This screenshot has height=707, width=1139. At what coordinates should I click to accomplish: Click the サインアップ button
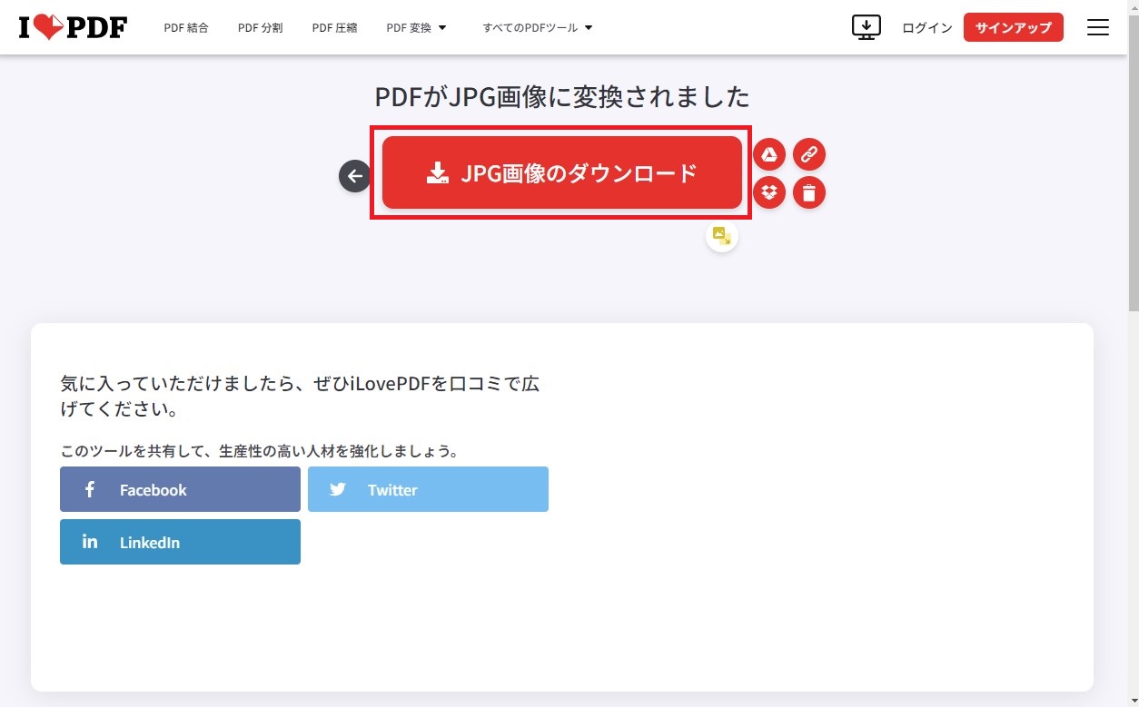[x=1014, y=27]
